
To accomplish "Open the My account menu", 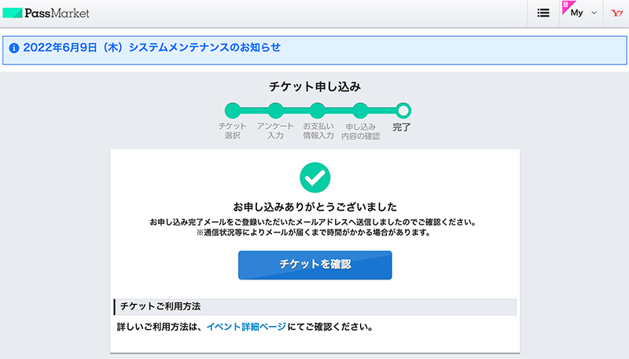I will [x=580, y=13].
